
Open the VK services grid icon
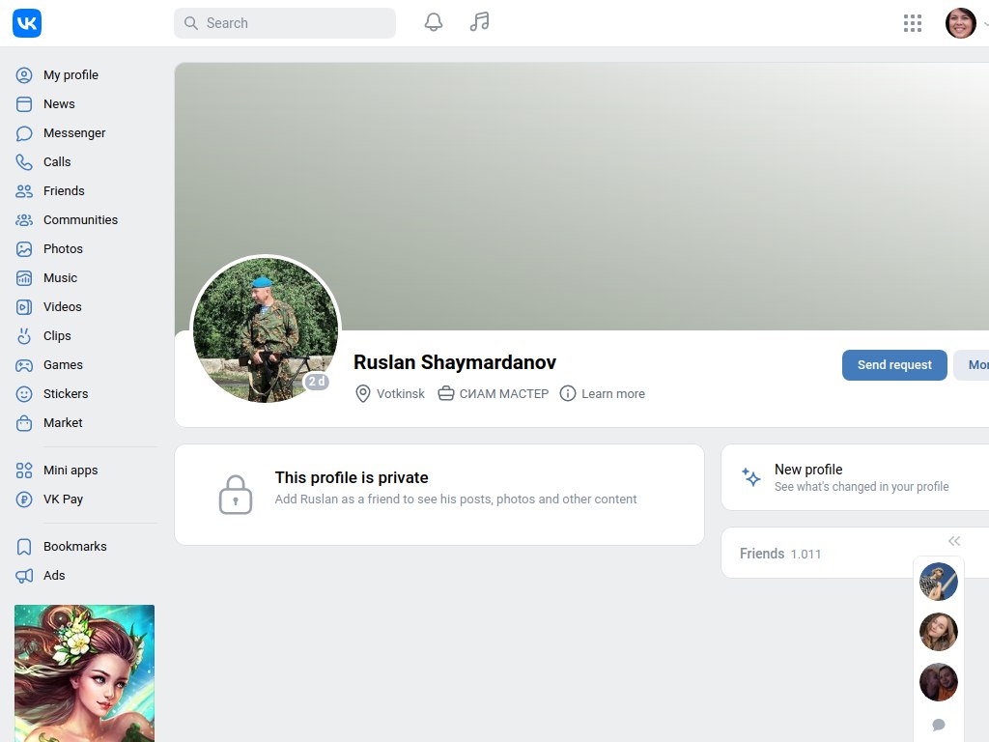coord(912,23)
